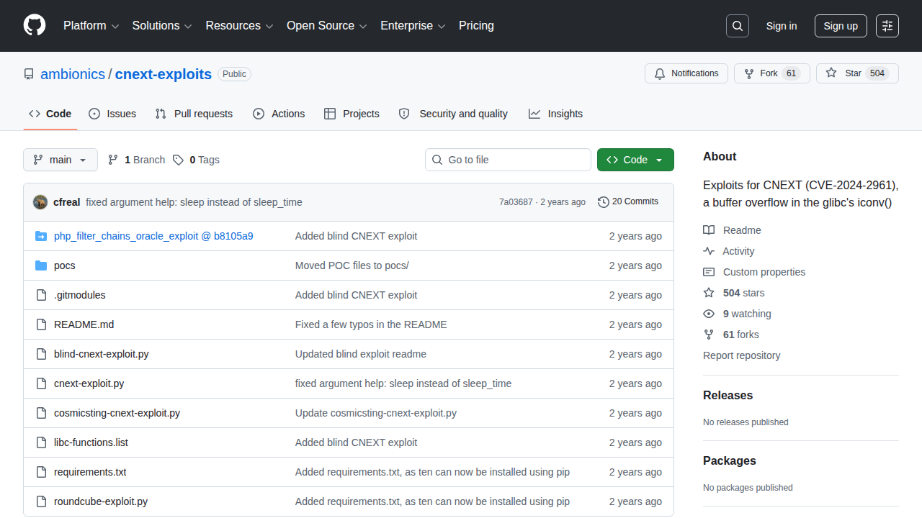The height and width of the screenshot is (518, 922).
Task: Click the file icon beside .gitmodules
Action: [41, 295]
